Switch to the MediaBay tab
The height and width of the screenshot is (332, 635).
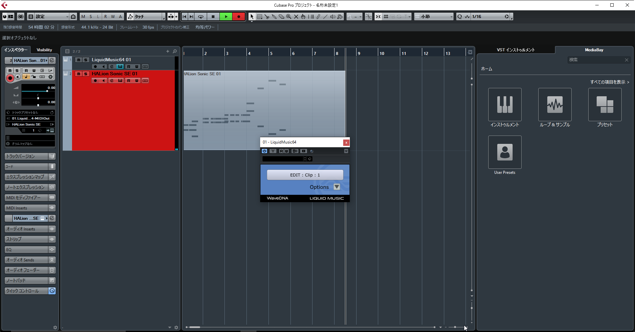tap(594, 50)
